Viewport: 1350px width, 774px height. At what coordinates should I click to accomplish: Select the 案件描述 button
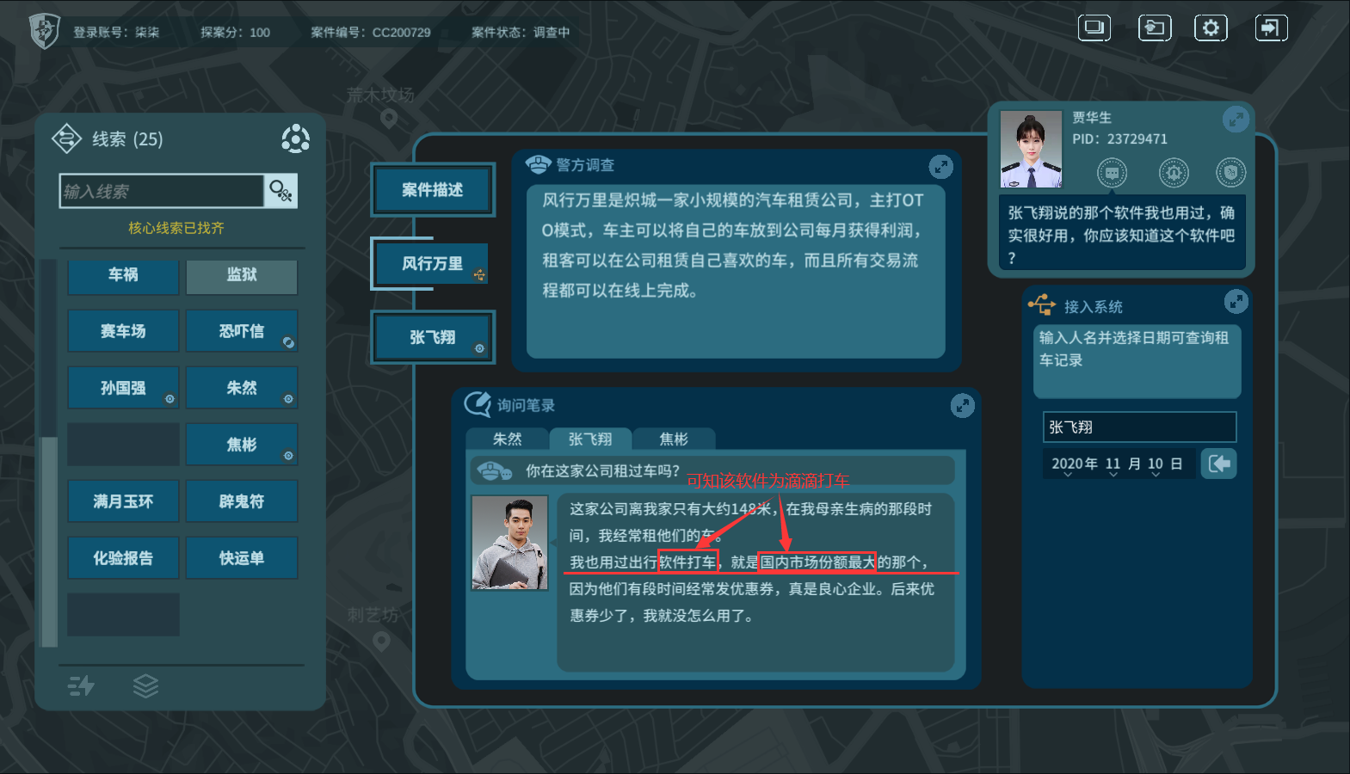pyautogui.click(x=433, y=190)
